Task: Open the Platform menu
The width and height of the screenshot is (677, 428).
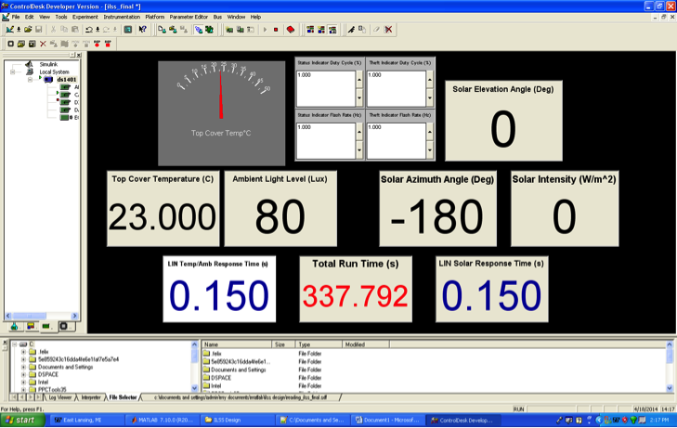Action: [154, 17]
